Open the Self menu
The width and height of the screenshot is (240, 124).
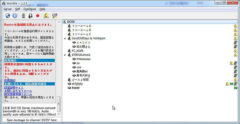[18, 9]
